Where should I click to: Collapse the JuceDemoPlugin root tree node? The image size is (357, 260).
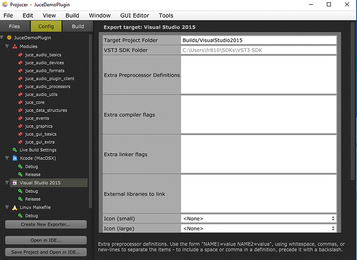(x=2, y=37)
